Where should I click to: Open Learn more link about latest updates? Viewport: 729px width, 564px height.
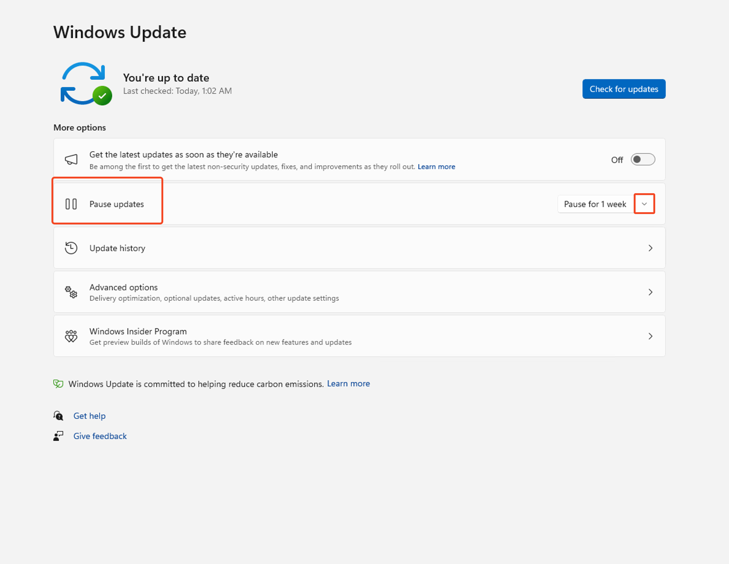(436, 167)
